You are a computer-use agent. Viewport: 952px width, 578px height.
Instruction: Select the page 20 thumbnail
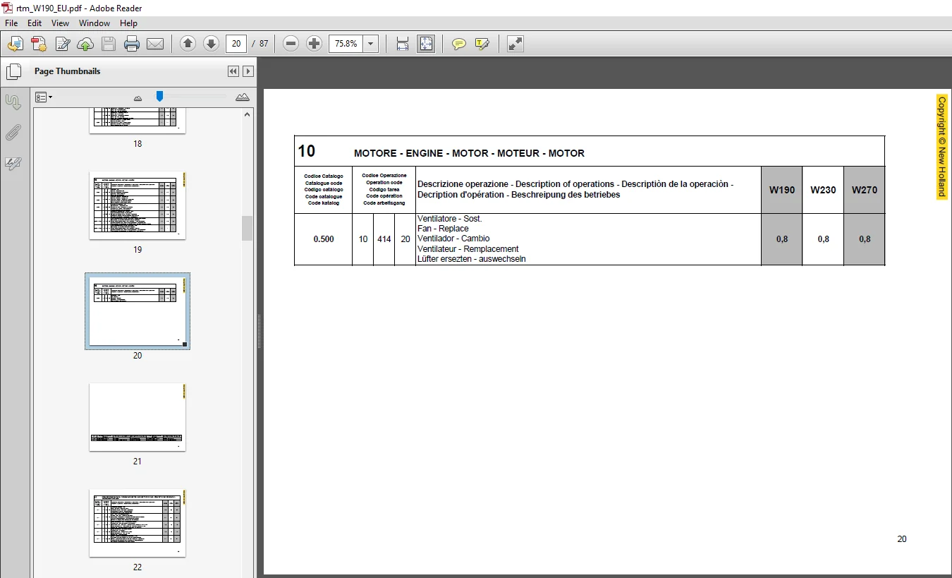(138, 311)
